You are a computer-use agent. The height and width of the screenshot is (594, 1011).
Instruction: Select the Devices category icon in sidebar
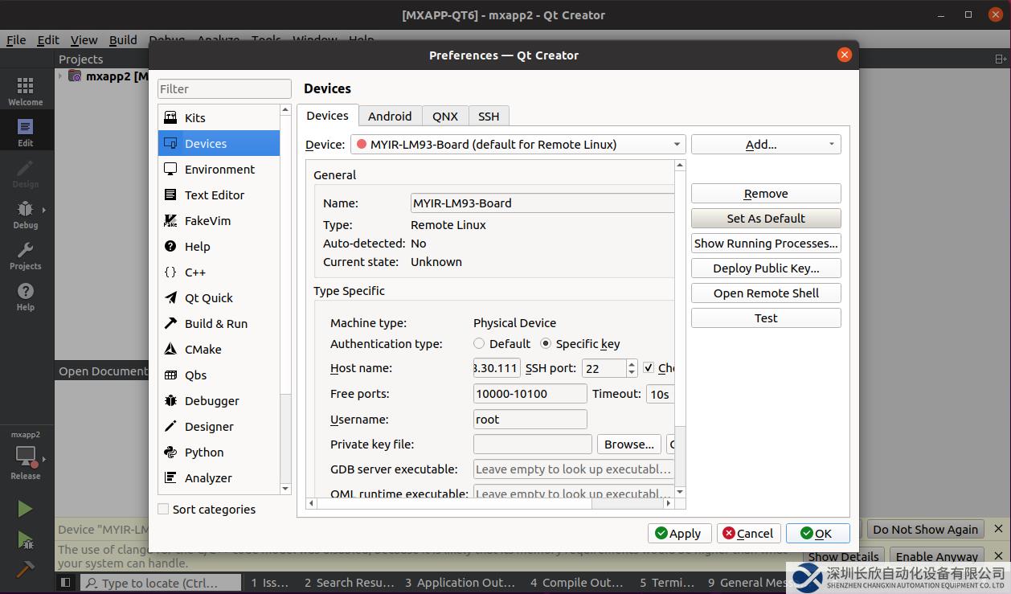tap(170, 143)
